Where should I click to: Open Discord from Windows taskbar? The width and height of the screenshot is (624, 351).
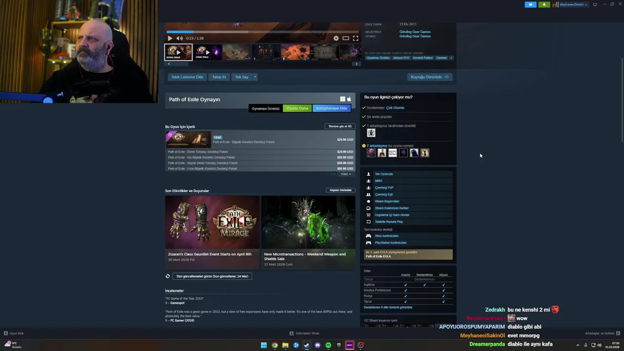(x=317, y=345)
